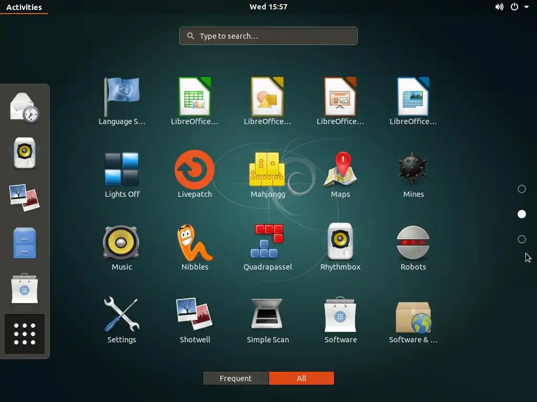Launch LibreOffice Draw yellow shapes icon
Viewport: 537px width, 402px height.
(267, 97)
